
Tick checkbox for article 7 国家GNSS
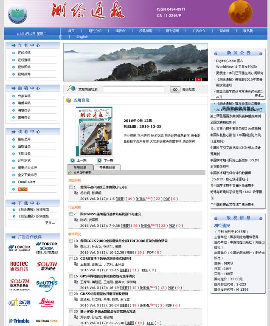pyautogui.click(x=71, y=214)
